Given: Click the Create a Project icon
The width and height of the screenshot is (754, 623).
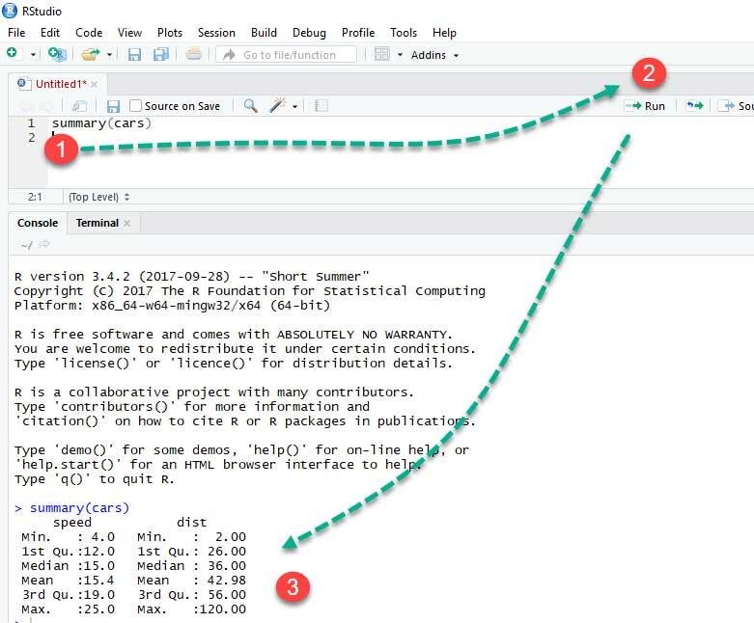Looking at the screenshot, I should click(x=57, y=54).
